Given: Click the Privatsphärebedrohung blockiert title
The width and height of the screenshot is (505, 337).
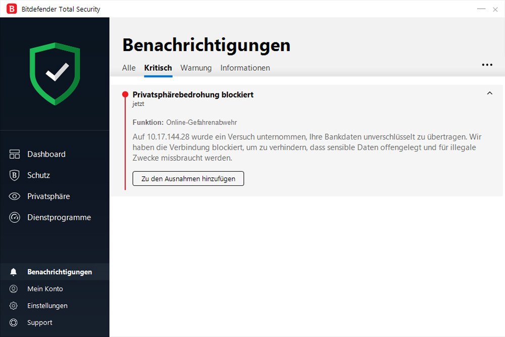Looking at the screenshot, I should coord(193,94).
